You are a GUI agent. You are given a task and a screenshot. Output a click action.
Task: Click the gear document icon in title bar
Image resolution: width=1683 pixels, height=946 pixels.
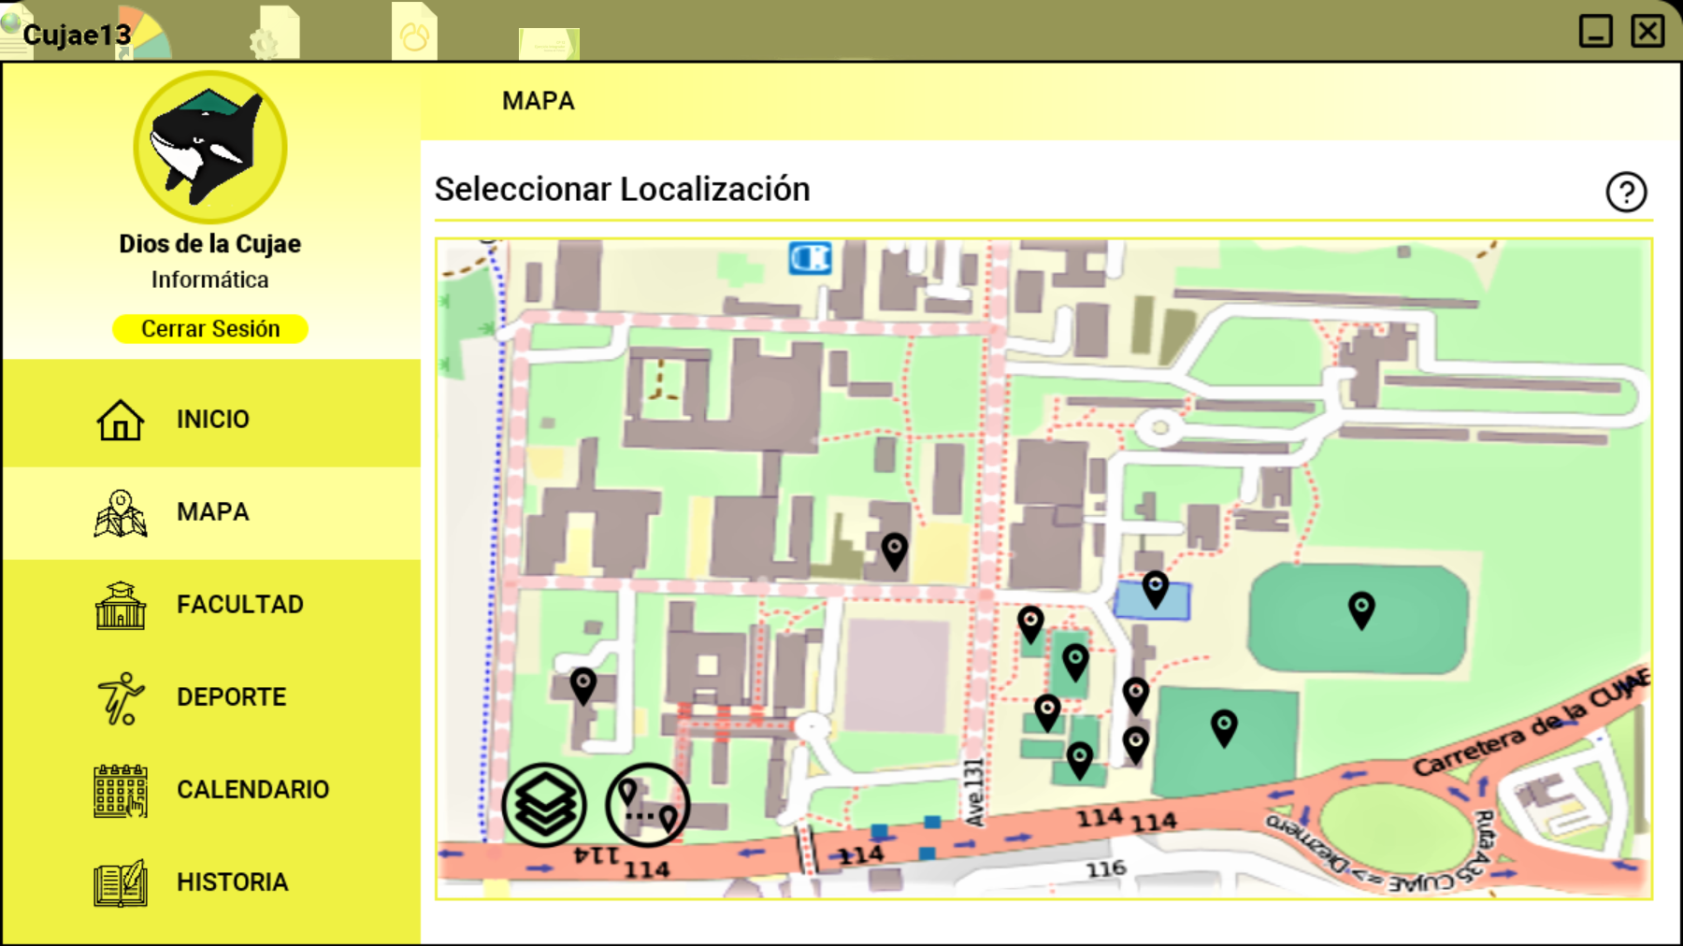[274, 33]
